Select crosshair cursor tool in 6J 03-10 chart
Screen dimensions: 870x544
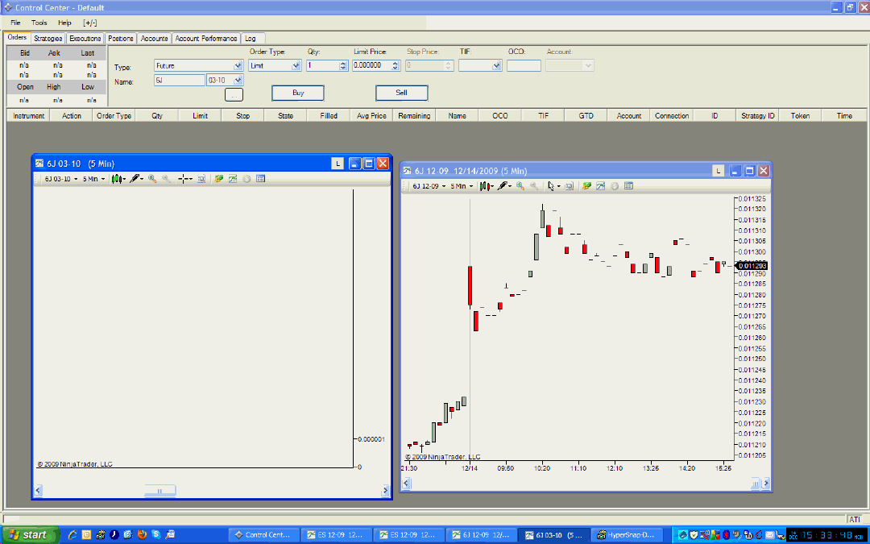(184, 179)
